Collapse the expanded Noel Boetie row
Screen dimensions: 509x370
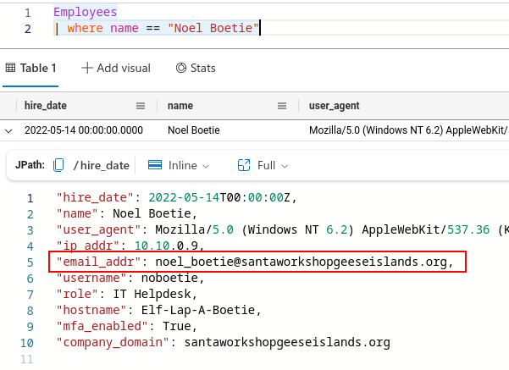point(8,130)
